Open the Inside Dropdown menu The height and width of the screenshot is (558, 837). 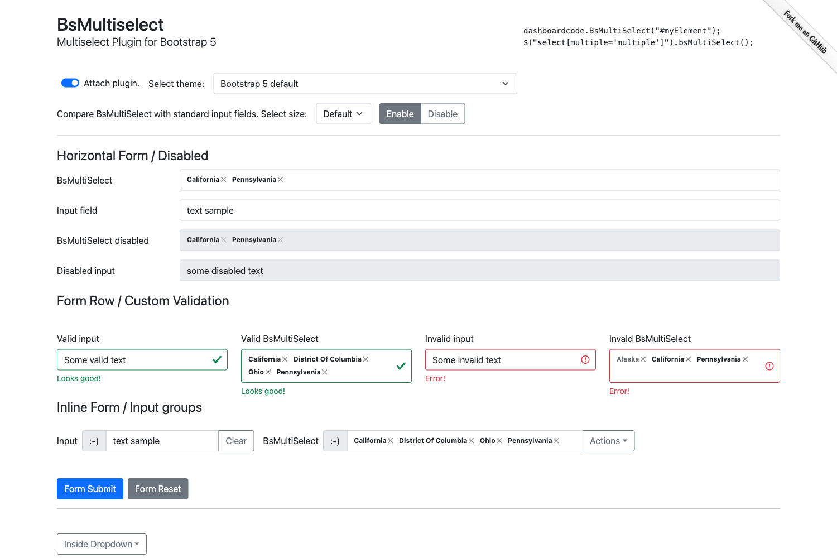(101, 543)
